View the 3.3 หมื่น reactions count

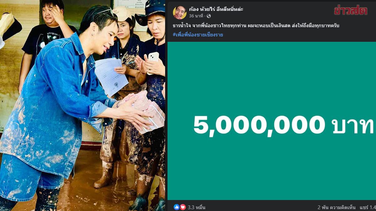point(196,208)
